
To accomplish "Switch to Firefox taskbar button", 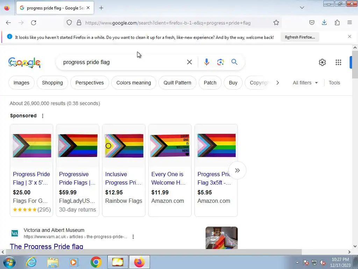I will pyautogui.click(x=139, y=262).
